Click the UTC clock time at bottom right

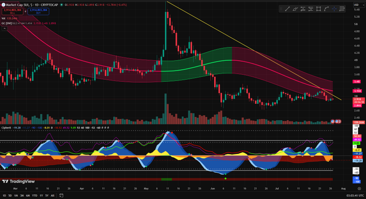coord(355,195)
